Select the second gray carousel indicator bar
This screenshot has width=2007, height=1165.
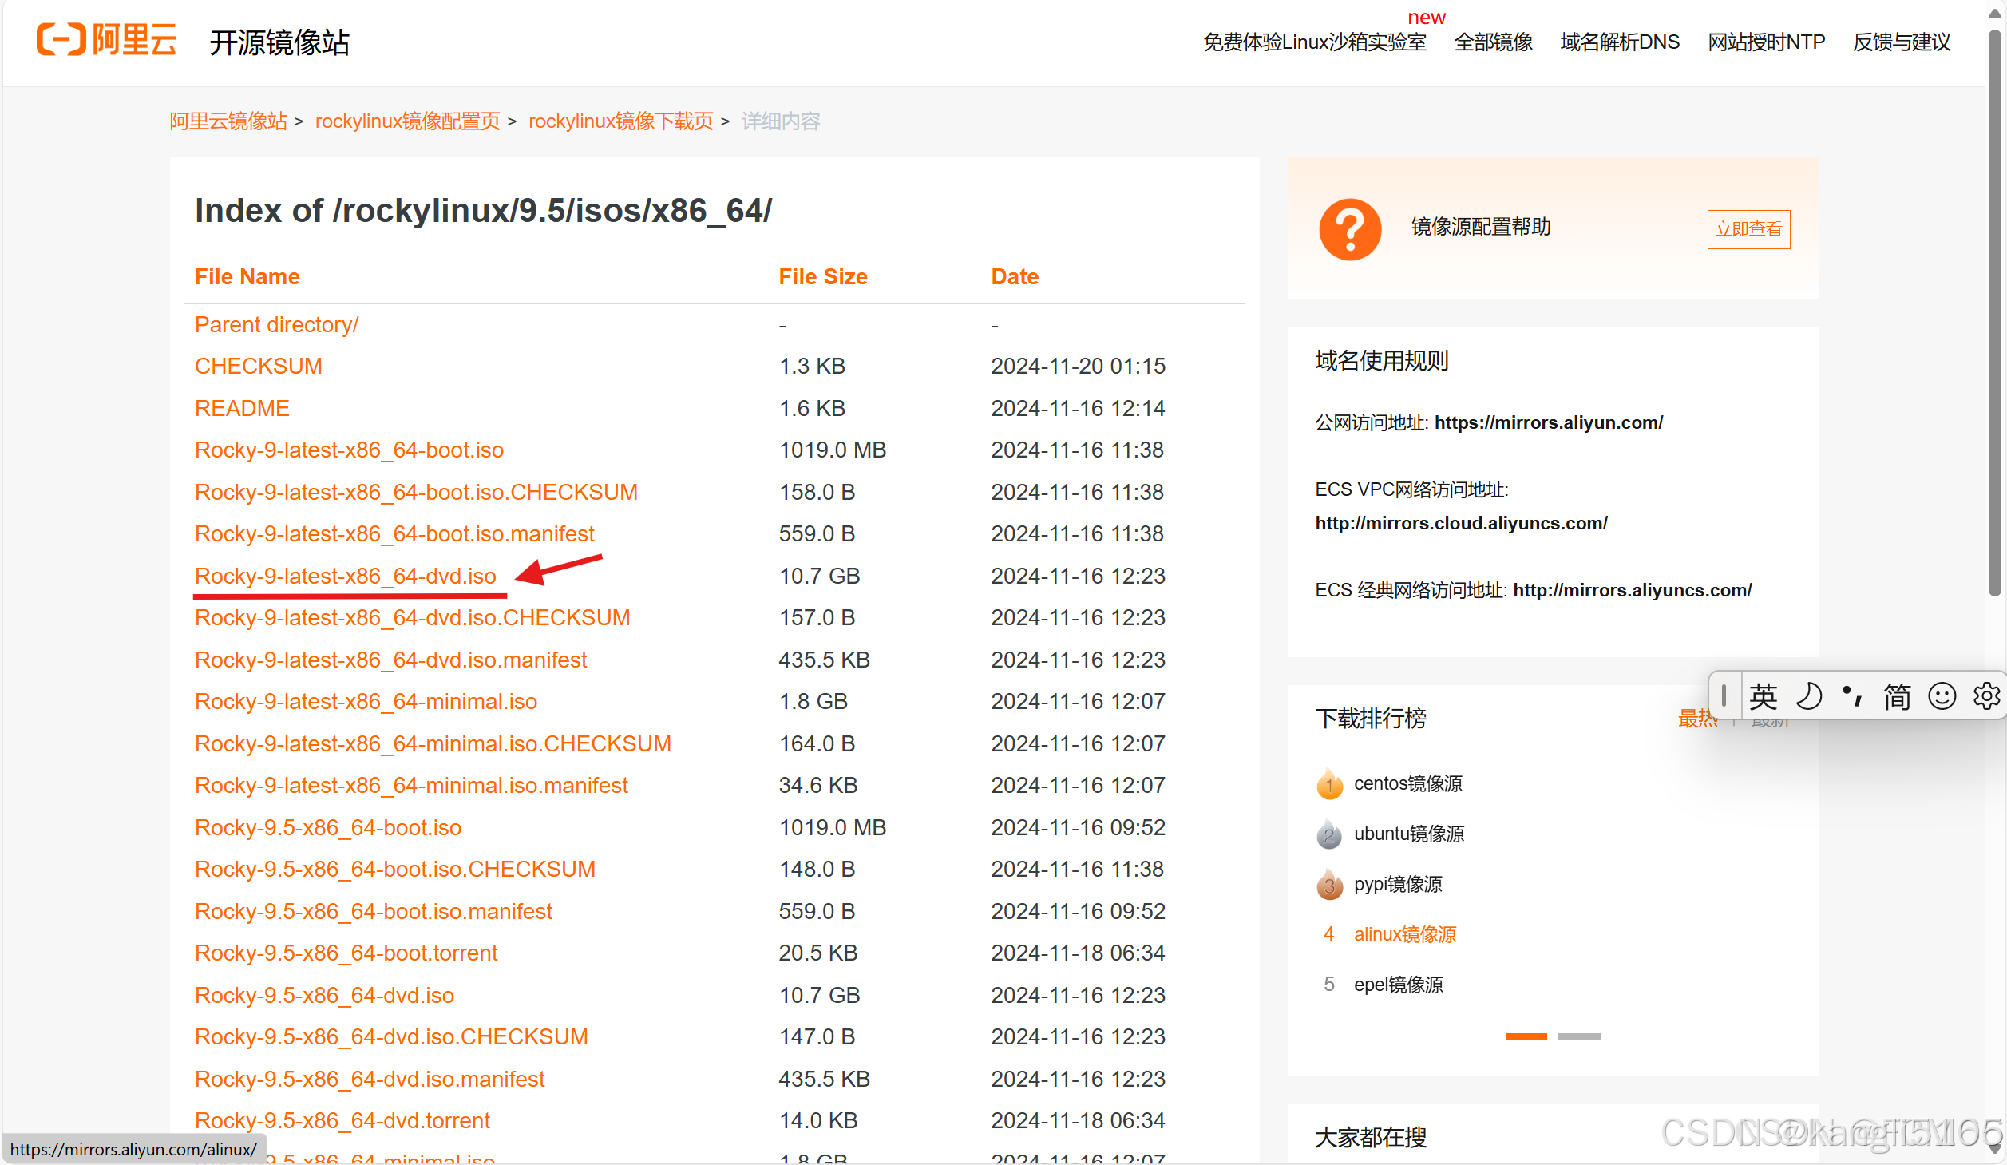(1578, 1037)
